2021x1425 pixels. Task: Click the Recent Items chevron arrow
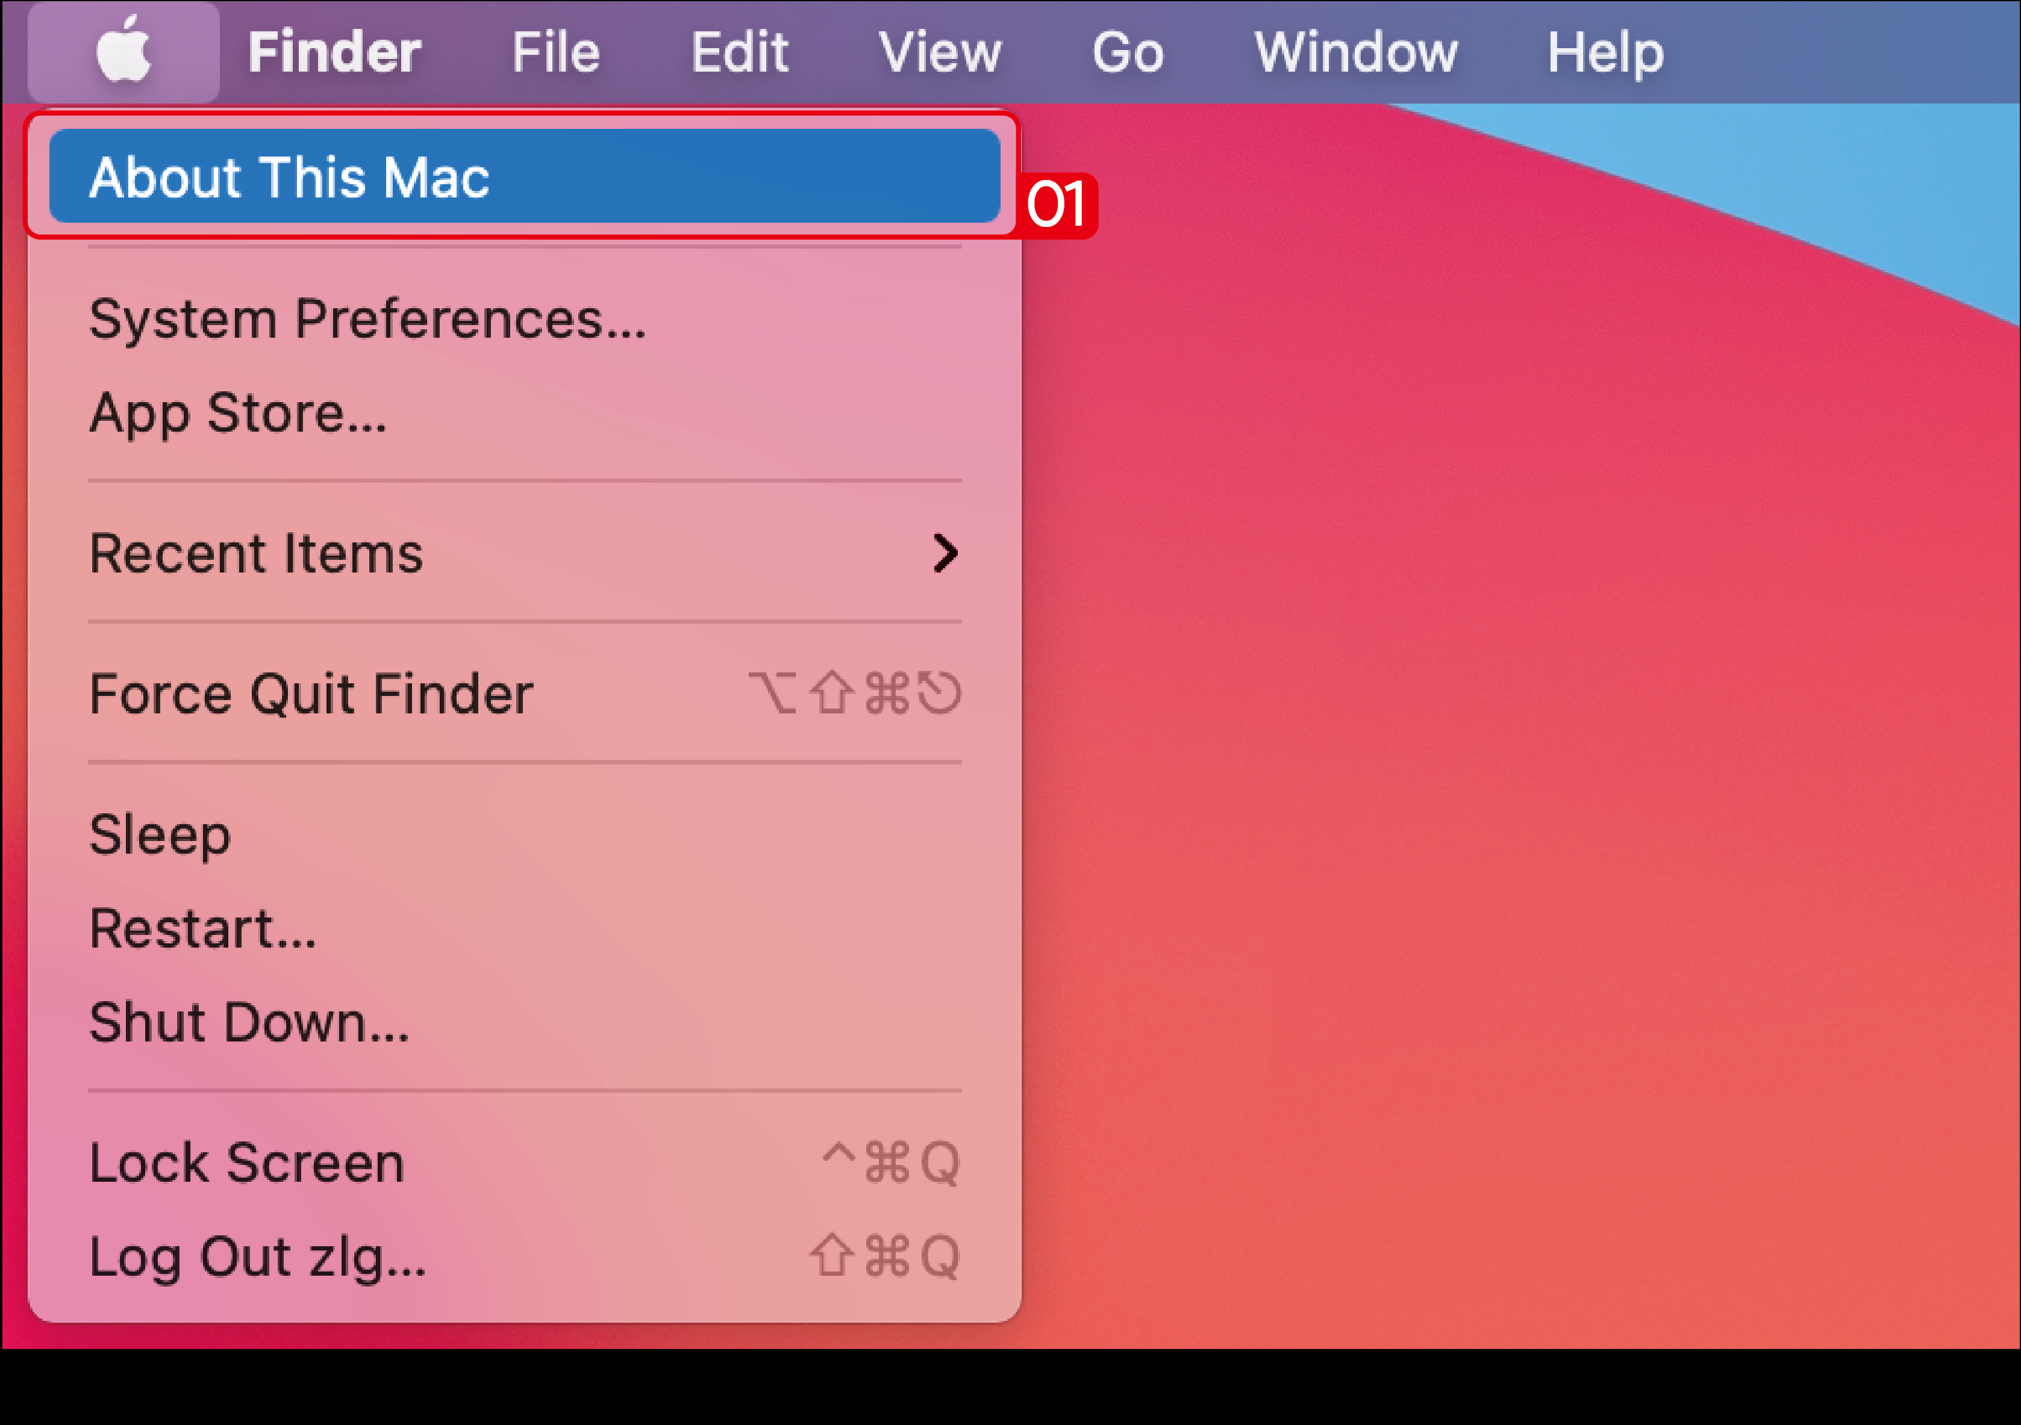tap(945, 553)
